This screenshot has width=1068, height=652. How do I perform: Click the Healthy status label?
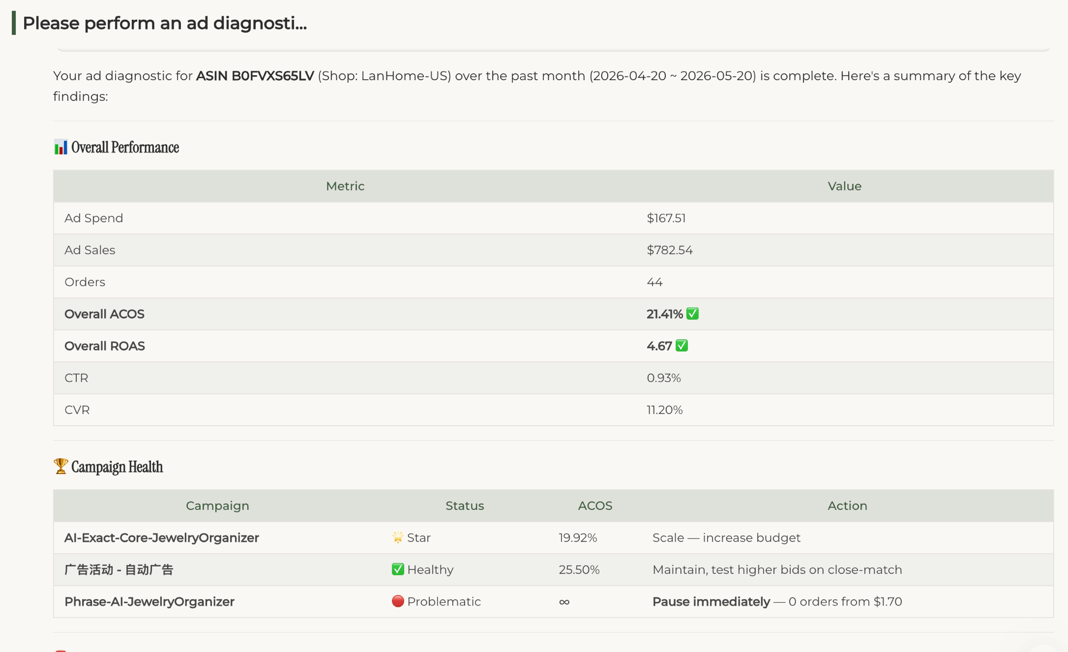tap(430, 570)
